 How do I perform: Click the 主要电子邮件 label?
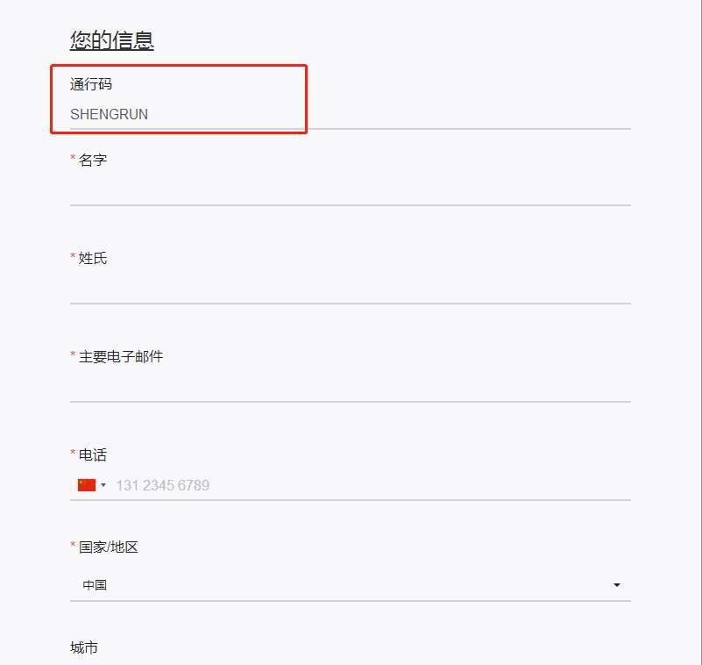121,357
